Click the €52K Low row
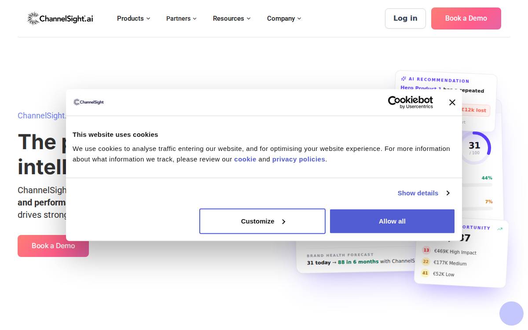The image size is (528, 330). (438, 273)
